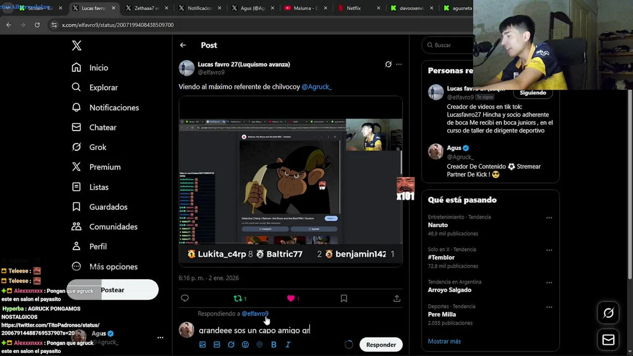Toggle bold formatting in reply
633x356 pixels.
click(273, 345)
